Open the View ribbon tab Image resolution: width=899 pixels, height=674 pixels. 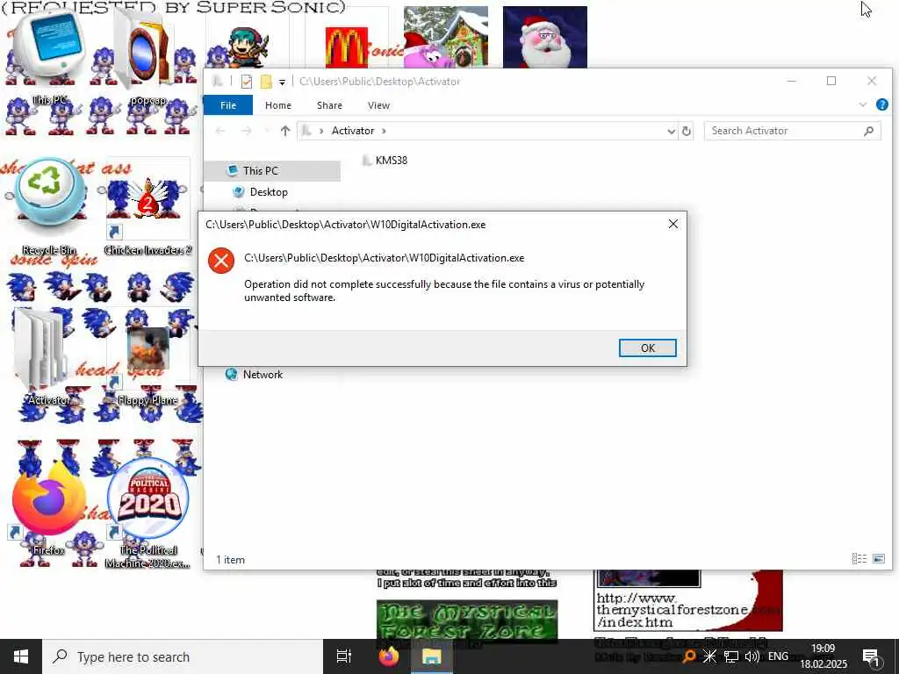(378, 105)
